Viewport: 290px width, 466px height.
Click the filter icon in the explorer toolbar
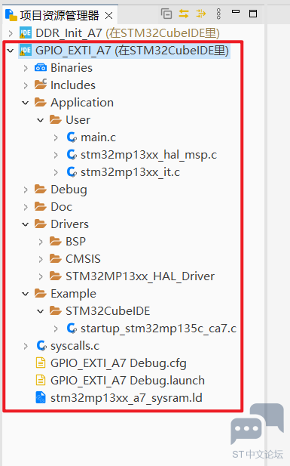[201, 14]
